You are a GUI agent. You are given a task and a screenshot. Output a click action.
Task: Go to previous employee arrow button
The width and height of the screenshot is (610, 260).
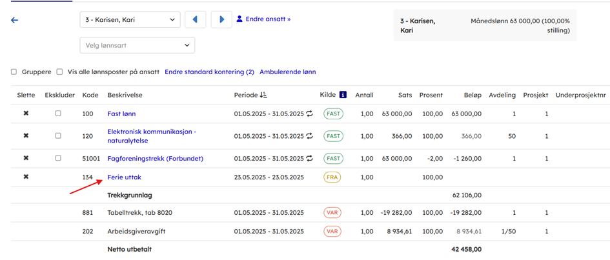tap(195, 19)
